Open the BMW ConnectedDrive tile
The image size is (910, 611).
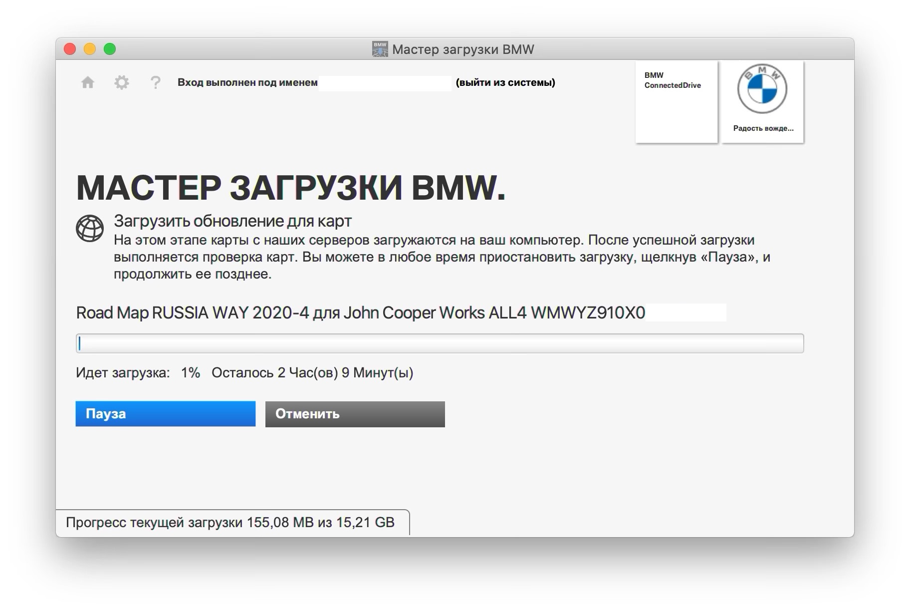click(x=676, y=102)
